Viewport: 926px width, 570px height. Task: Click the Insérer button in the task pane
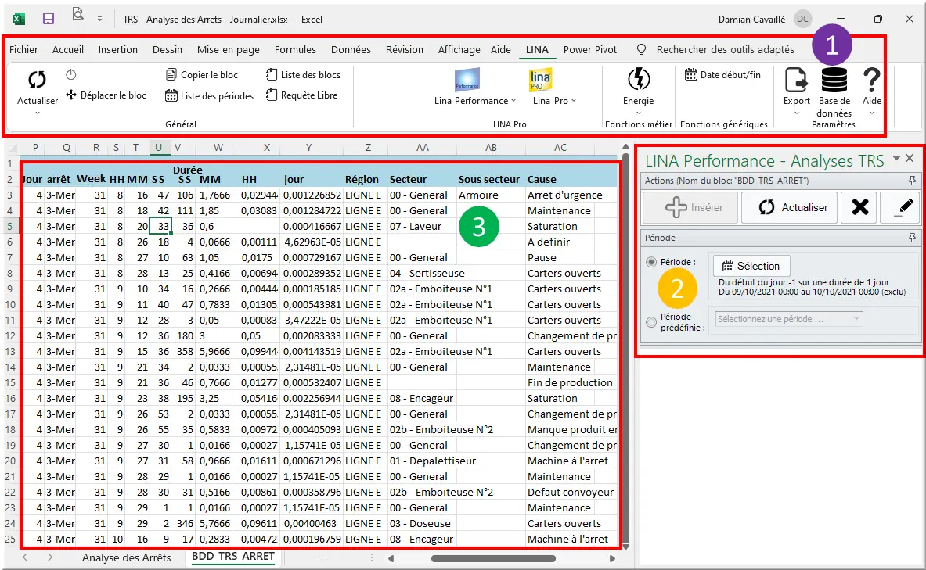coord(690,207)
